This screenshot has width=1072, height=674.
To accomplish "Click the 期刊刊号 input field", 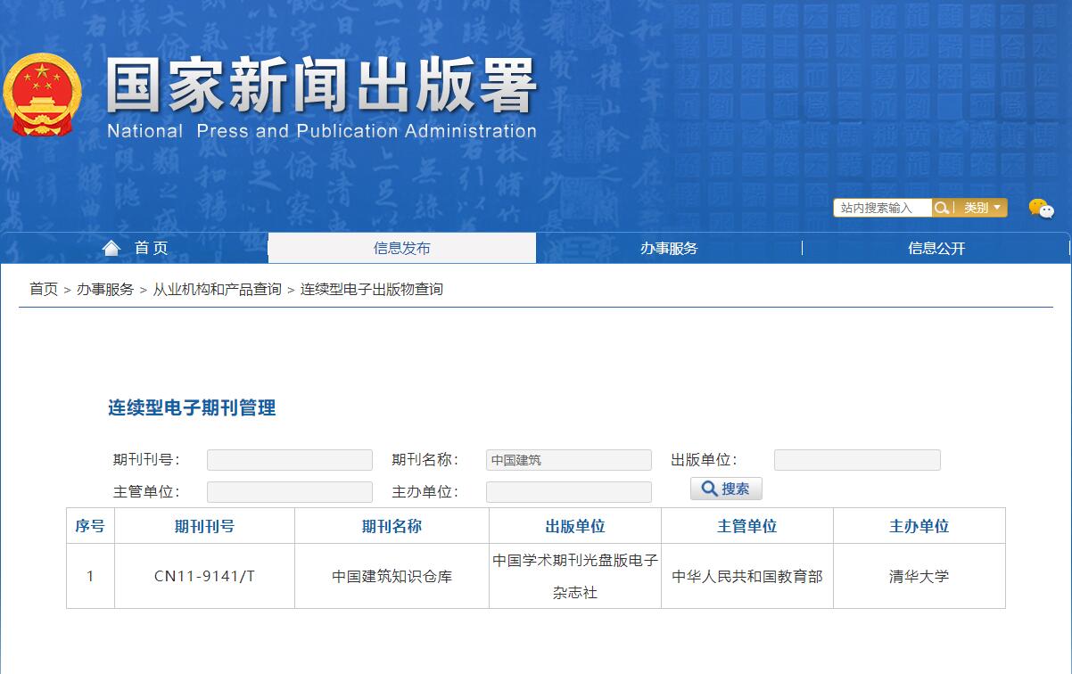I will (x=289, y=460).
